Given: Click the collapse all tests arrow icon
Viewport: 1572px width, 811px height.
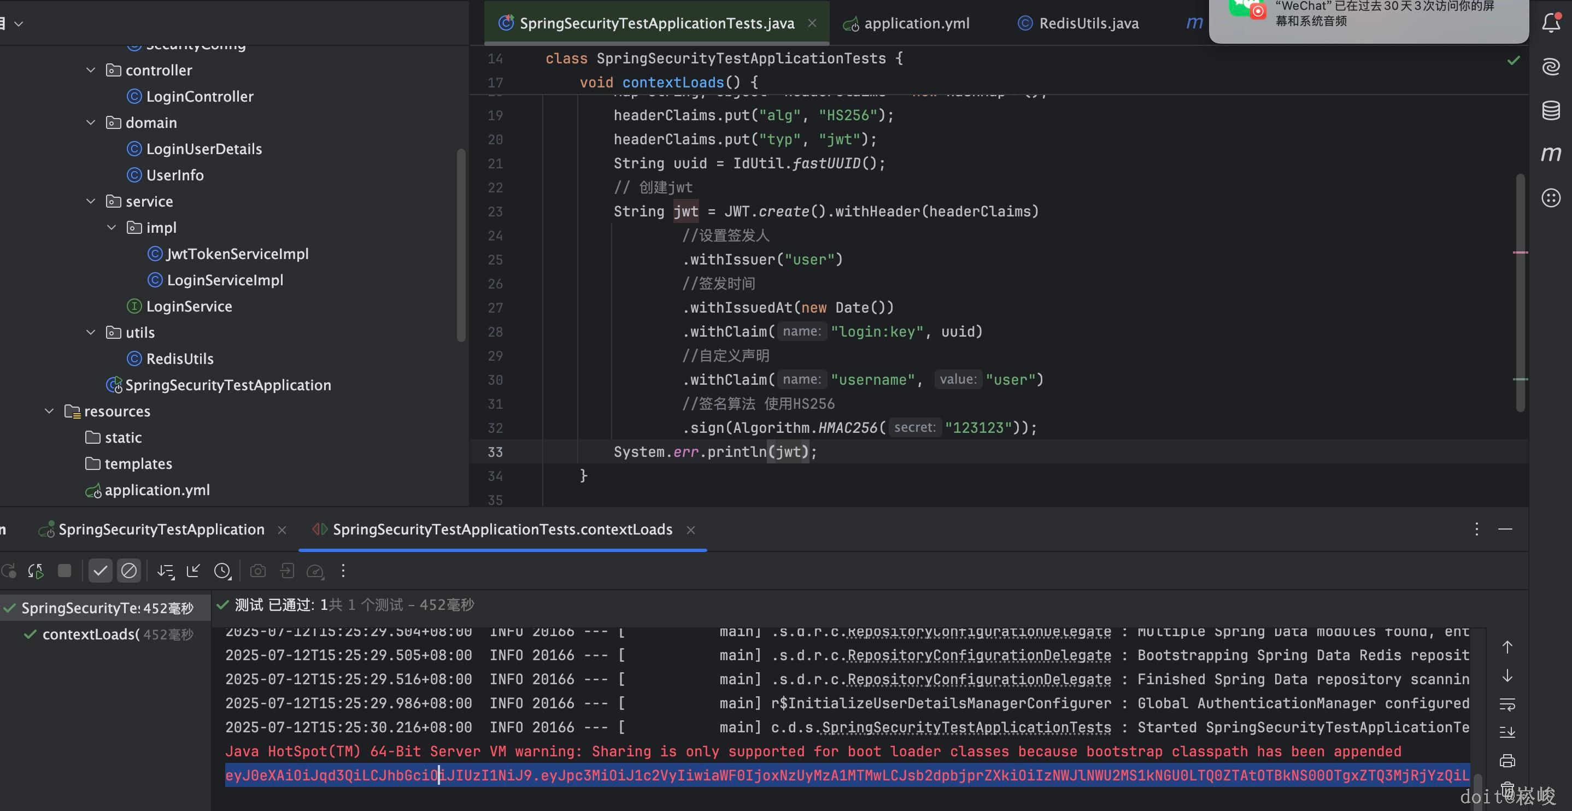Looking at the screenshot, I should click(x=193, y=571).
